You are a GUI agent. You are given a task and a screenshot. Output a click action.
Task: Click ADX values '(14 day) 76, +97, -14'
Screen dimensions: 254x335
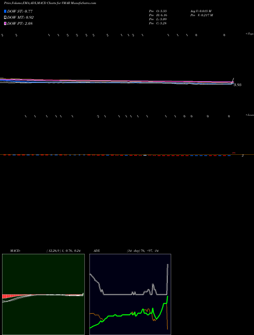(143, 251)
